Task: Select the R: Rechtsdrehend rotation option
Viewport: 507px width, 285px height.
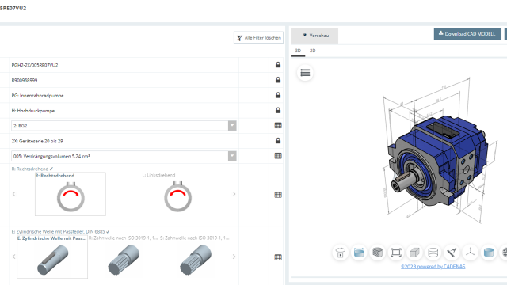Action: (x=71, y=194)
